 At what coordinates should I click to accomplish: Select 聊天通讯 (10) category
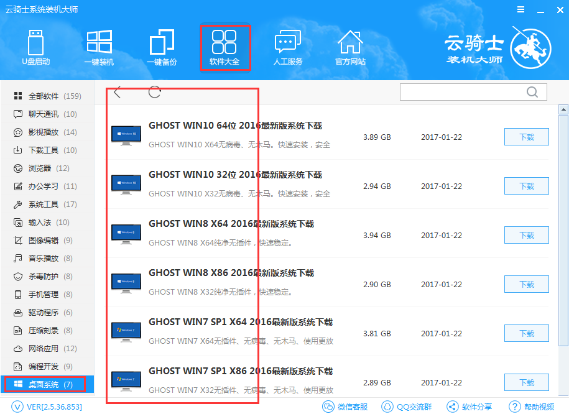pos(47,114)
